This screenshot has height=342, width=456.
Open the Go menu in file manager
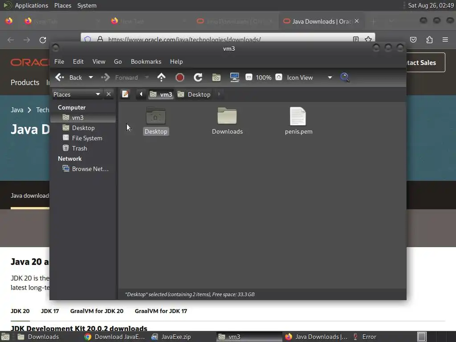pyautogui.click(x=118, y=61)
